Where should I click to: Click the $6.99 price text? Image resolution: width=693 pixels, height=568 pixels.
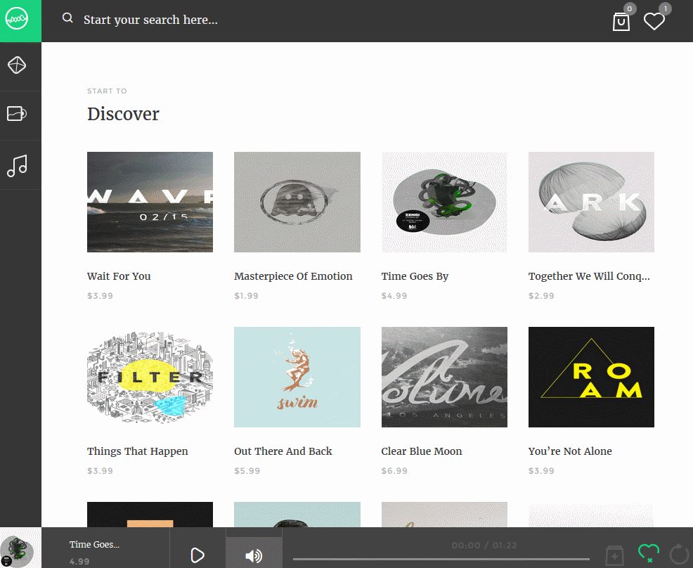click(394, 471)
